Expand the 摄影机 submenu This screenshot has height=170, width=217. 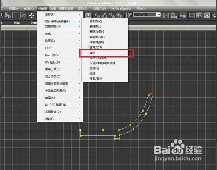pyautogui.click(x=60, y=119)
